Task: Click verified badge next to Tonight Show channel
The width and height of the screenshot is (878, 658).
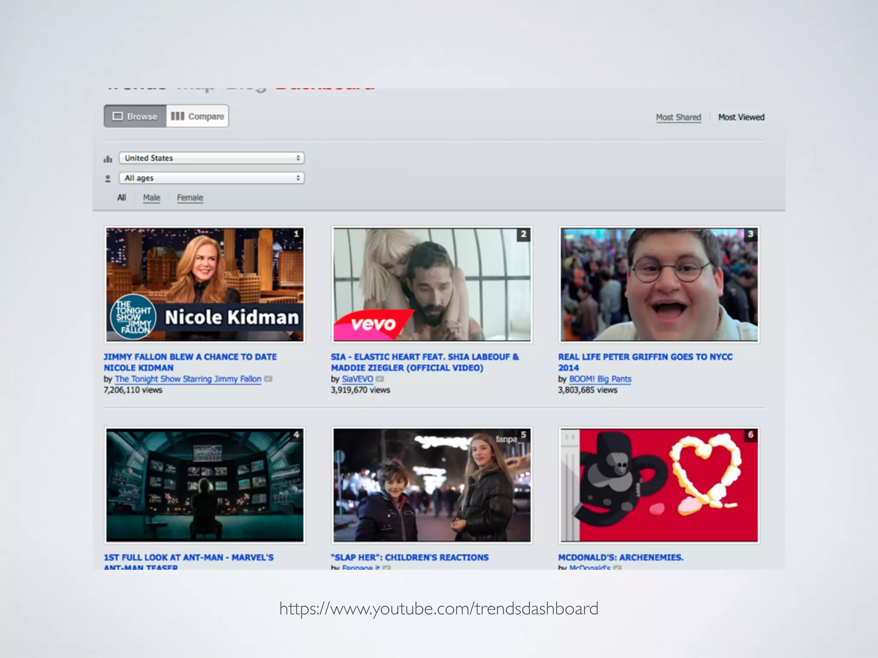Action: pos(268,379)
